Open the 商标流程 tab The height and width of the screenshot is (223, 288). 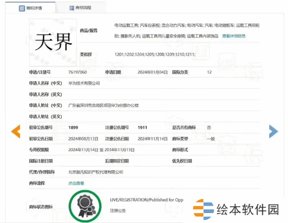81,8
